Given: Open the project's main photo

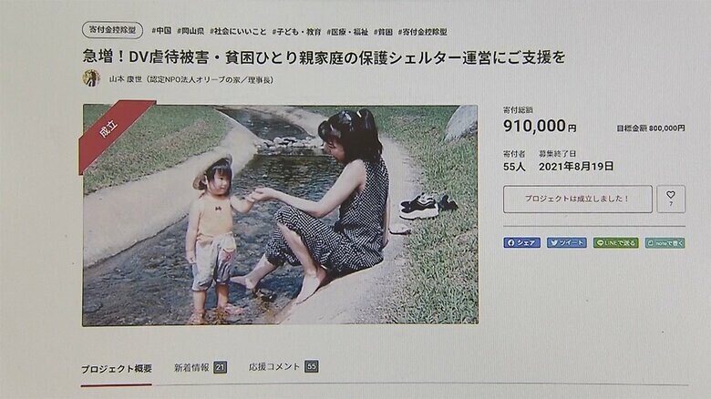Looking at the screenshot, I should pyautogui.click(x=280, y=215).
